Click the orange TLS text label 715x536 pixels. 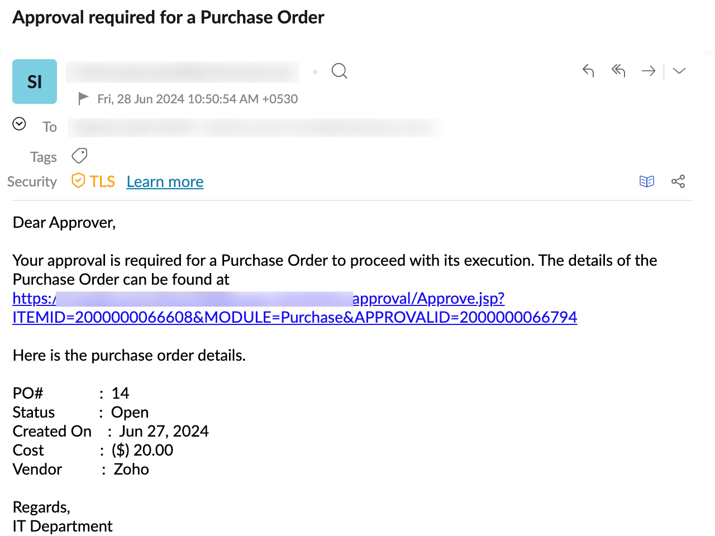pyautogui.click(x=102, y=181)
